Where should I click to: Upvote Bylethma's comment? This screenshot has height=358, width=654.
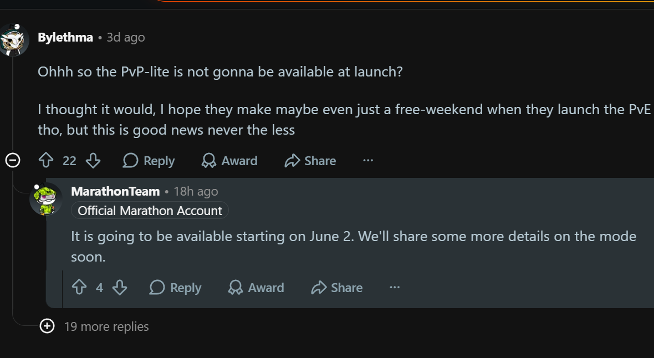(x=46, y=161)
